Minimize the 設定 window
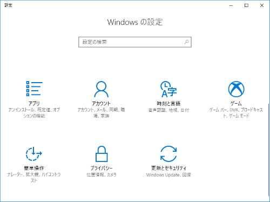 click(231, 5)
